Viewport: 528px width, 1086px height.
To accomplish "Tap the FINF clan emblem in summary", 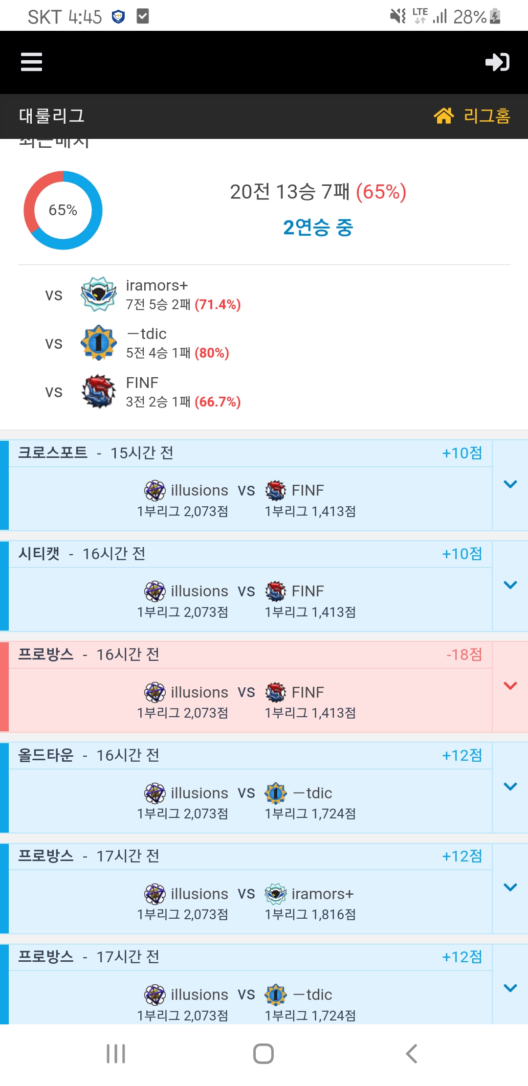I will click(x=99, y=391).
